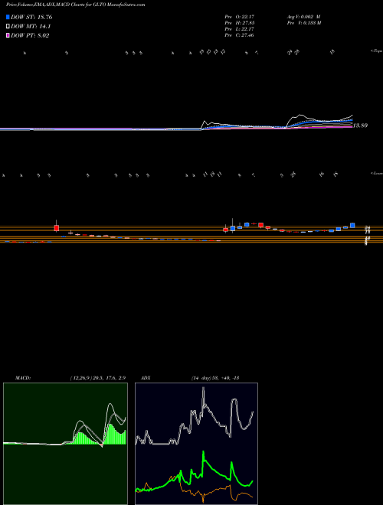The image size is (383, 505).
Task: Select the 'DOW ST: 18.76' legend text
Action: (x=31, y=17)
